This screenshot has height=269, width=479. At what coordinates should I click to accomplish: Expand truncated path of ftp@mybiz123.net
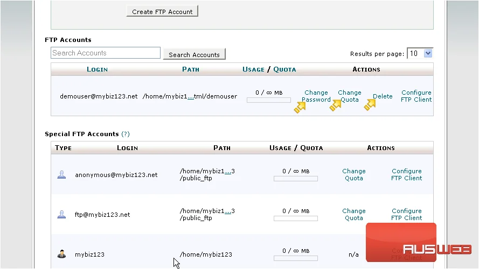click(228, 211)
